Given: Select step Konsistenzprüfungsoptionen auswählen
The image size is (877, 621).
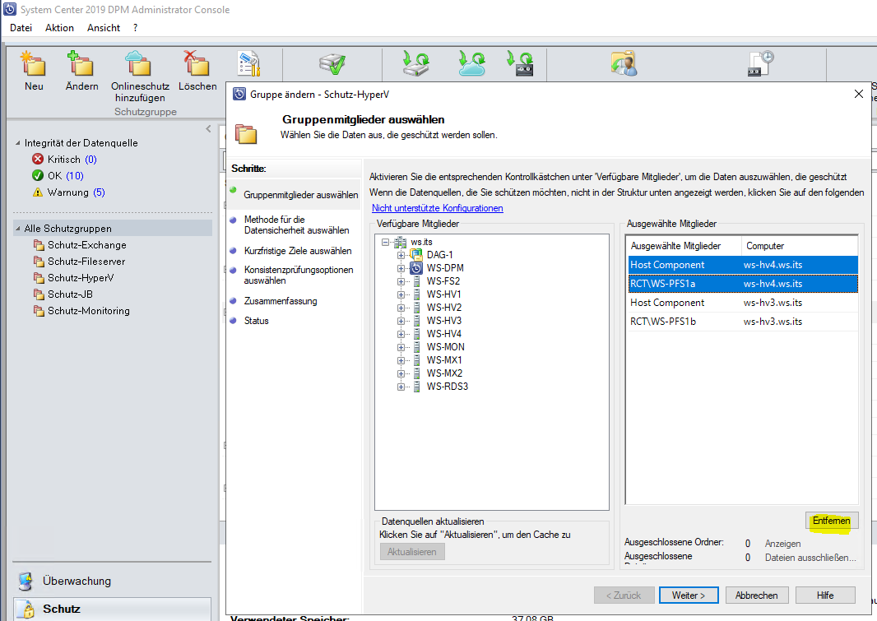Looking at the screenshot, I should point(298,275).
